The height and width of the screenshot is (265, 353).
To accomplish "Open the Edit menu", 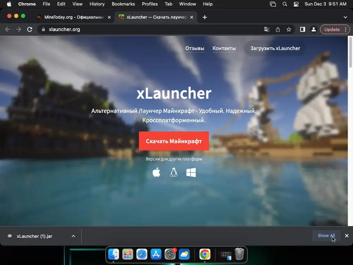I will 61,4.
